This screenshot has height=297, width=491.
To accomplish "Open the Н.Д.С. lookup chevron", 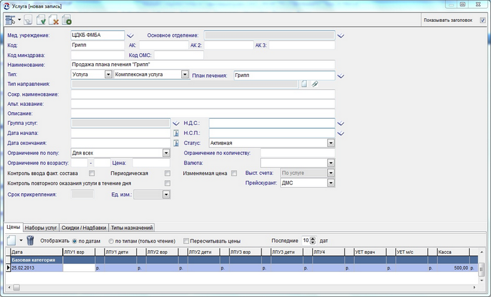I will click(341, 123).
